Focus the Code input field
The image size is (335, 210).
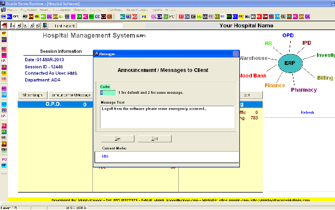coord(108,93)
